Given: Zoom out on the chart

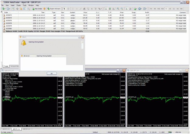Looking at the screenshot, I should (x=122, y=9).
